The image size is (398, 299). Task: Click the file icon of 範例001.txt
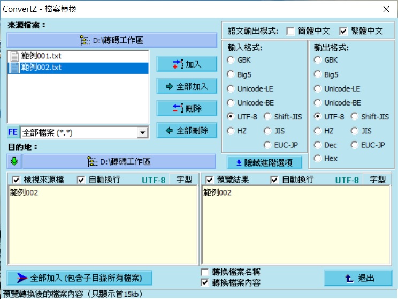click(x=14, y=56)
